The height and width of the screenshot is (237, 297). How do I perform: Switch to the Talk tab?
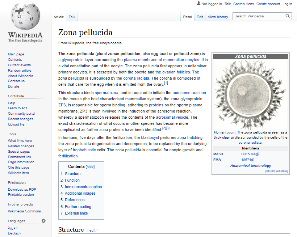[x=72, y=17]
